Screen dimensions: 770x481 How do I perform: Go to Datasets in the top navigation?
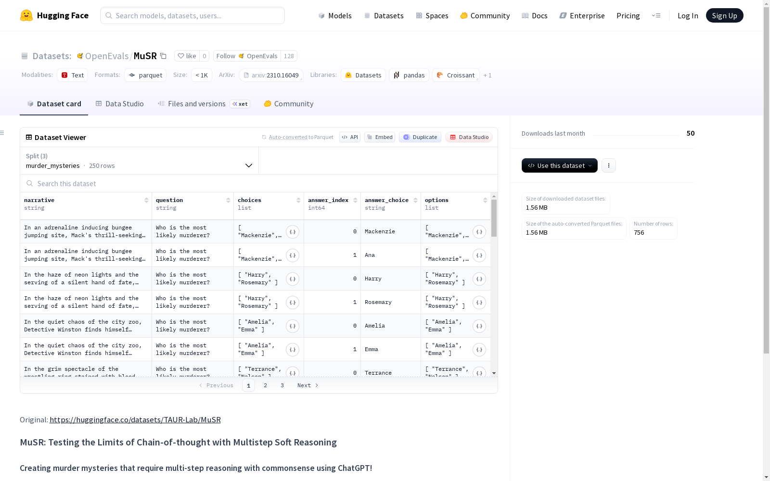pos(384,15)
